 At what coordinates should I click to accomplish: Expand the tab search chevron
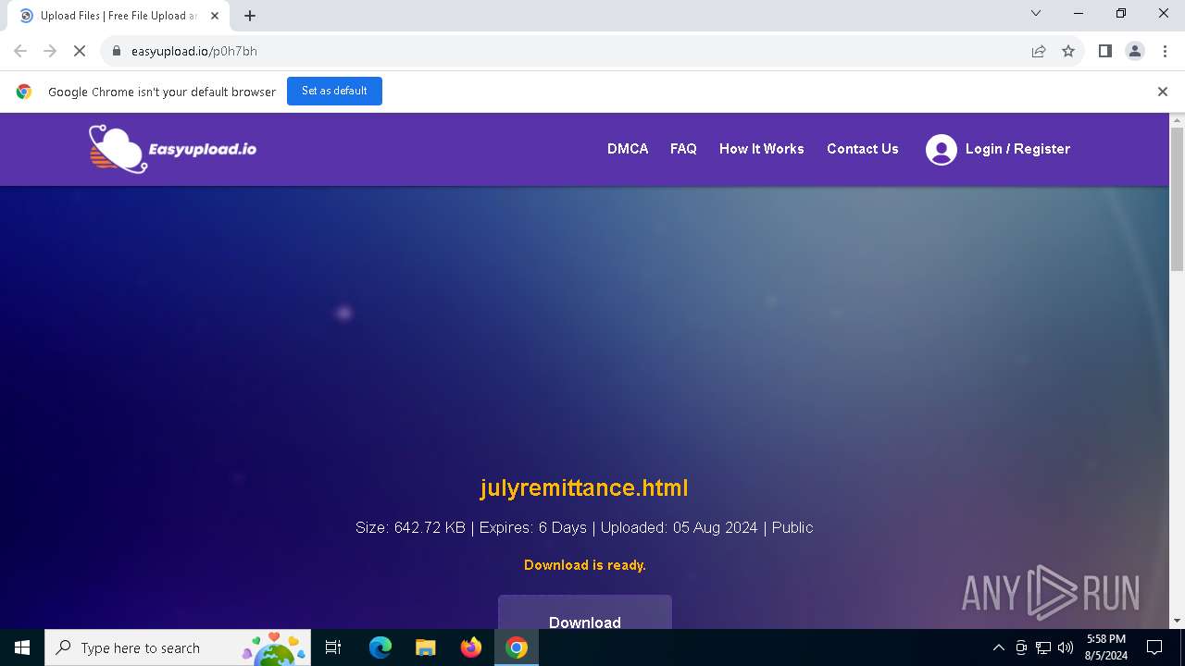pyautogui.click(x=1036, y=13)
